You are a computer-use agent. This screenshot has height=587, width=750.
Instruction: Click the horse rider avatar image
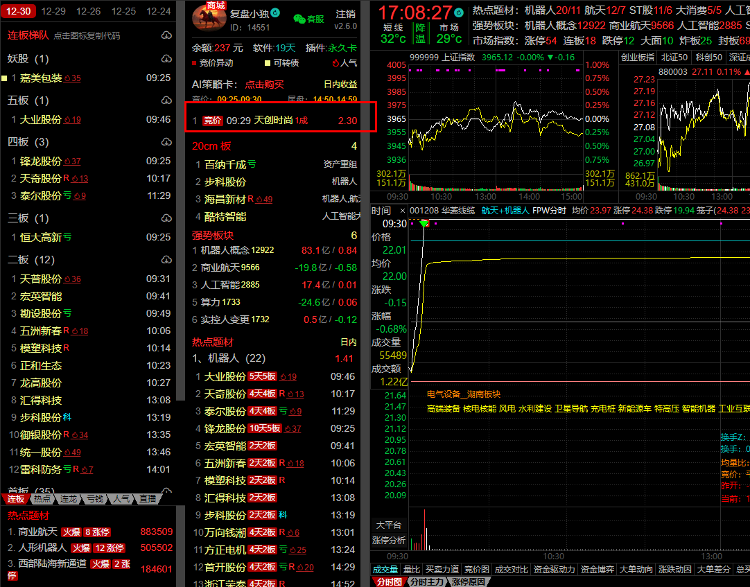pyautogui.click(x=207, y=19)
